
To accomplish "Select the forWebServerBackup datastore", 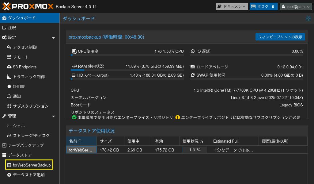I will (29, 165).
